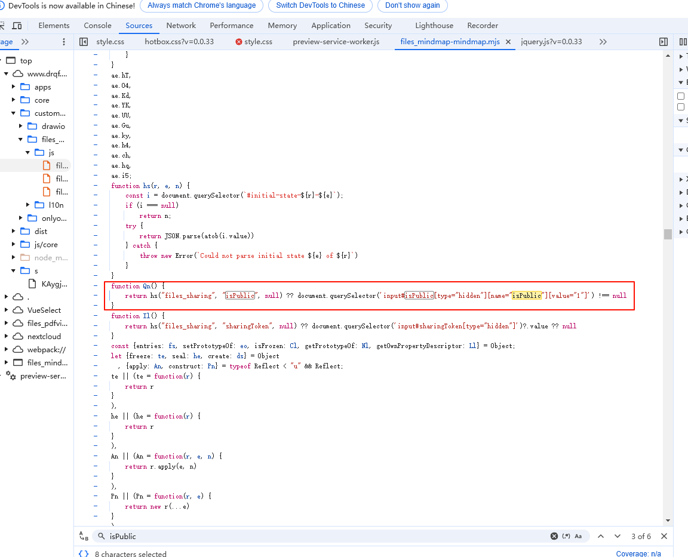Click Don't show again button
This screenshot has width=688, height=557.
pos(413,6)
